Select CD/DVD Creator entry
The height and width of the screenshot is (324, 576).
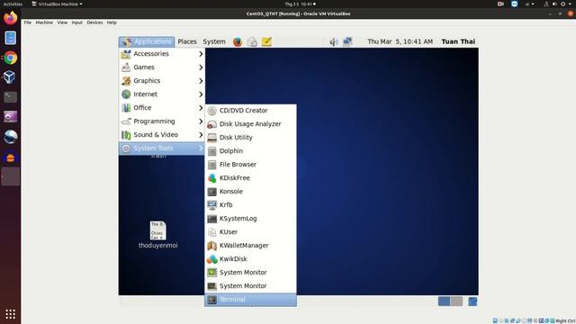[250, 111]
